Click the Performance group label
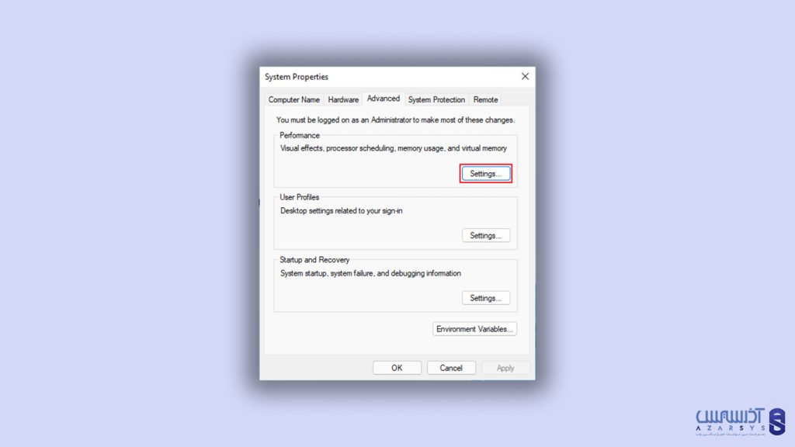 [x=300, y=135]
